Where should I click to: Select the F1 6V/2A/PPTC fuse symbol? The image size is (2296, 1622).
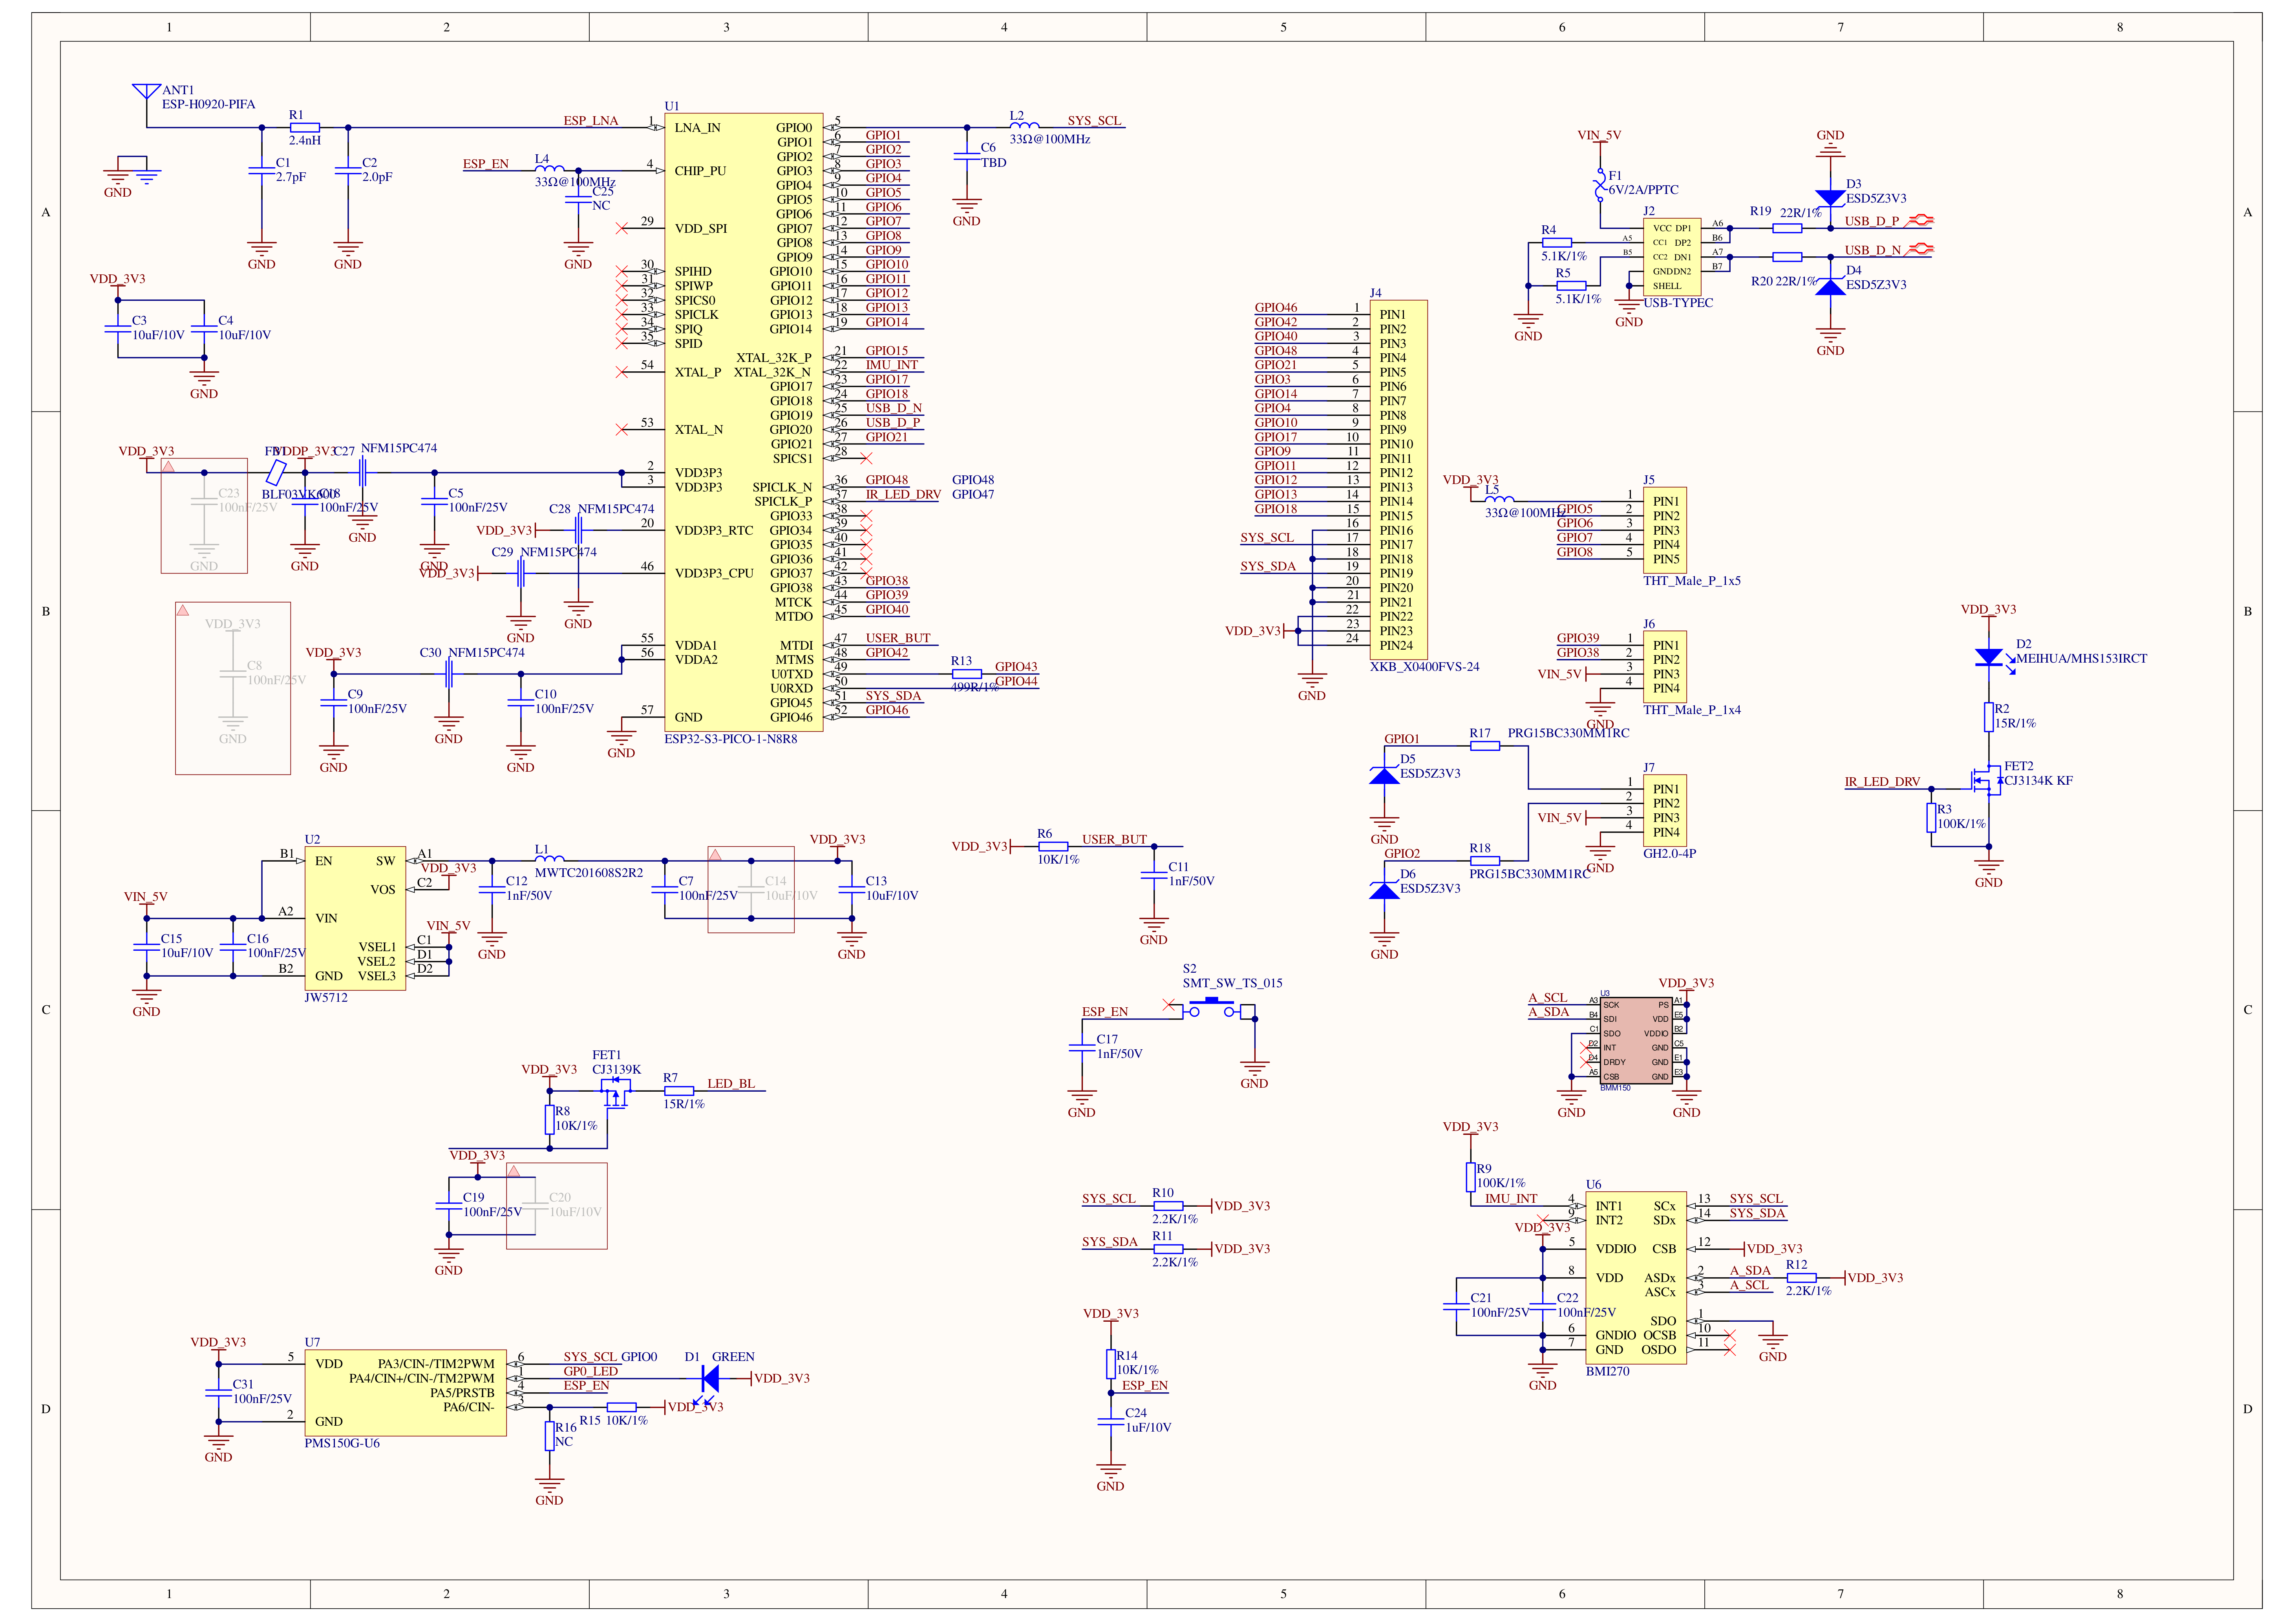point(1600,185)
